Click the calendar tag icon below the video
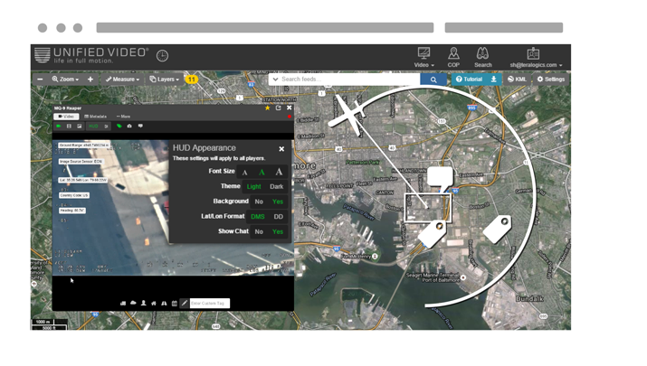The height and width of the screenshot is (366, 647). point(175,304)
